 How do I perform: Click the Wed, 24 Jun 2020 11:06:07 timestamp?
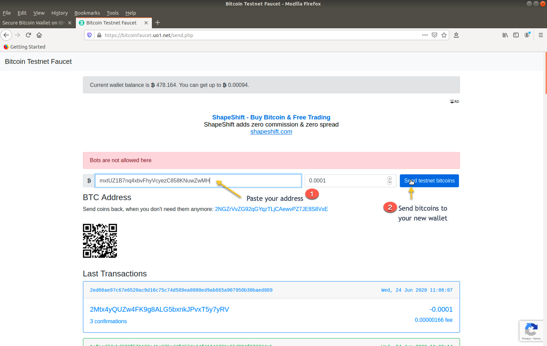pyautogui.click(x=417, y=290)
